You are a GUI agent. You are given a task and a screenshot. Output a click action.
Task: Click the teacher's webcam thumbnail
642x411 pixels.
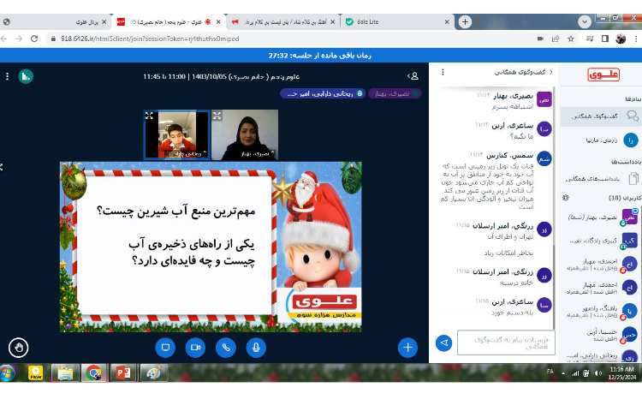tap(245, 134)
